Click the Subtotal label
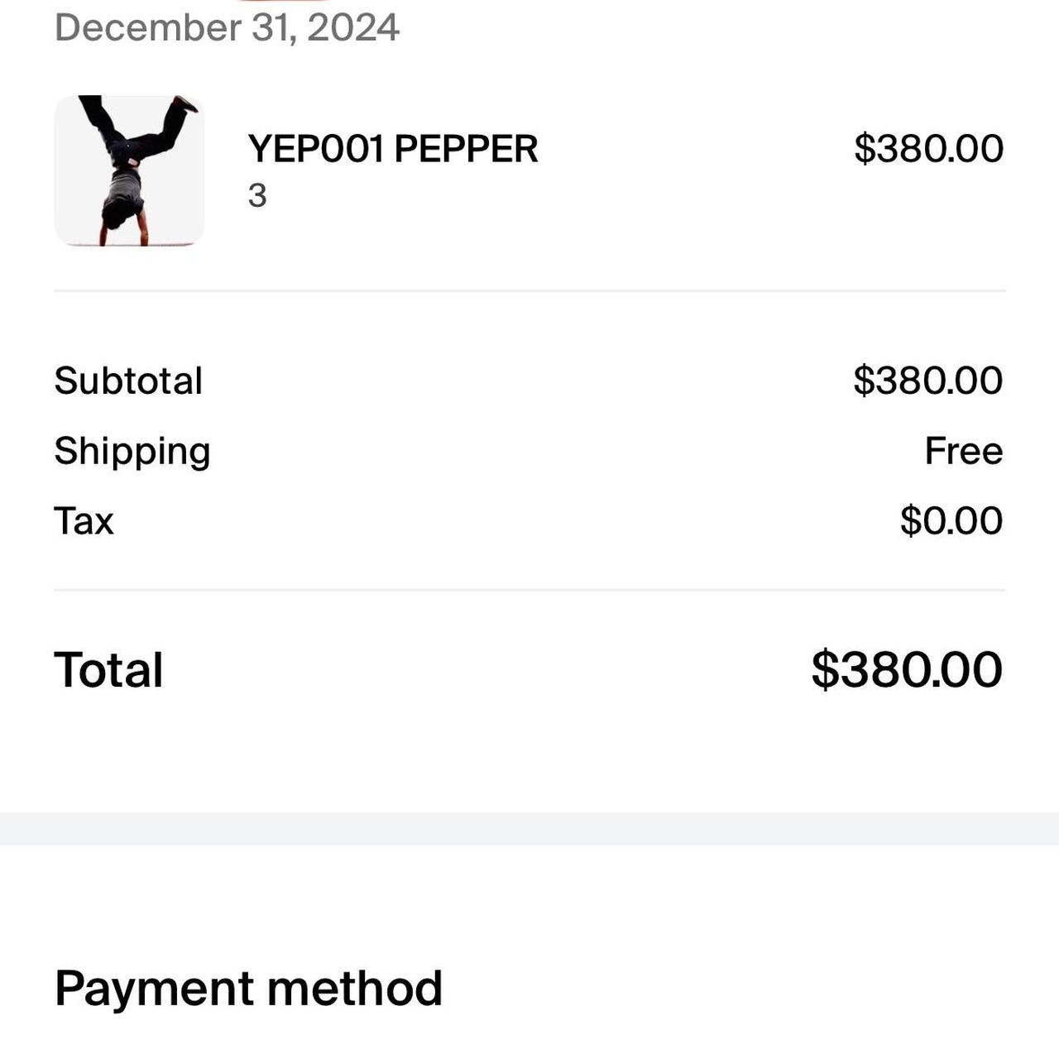1059x1059 pixels. point(128,381)
